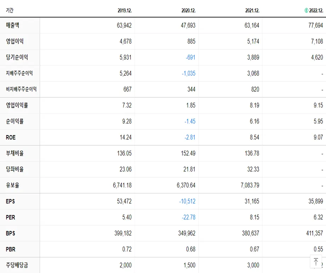Screen dimensions: 326x273
Task: Select operating margin 7.32
Action: pos(127,105)
